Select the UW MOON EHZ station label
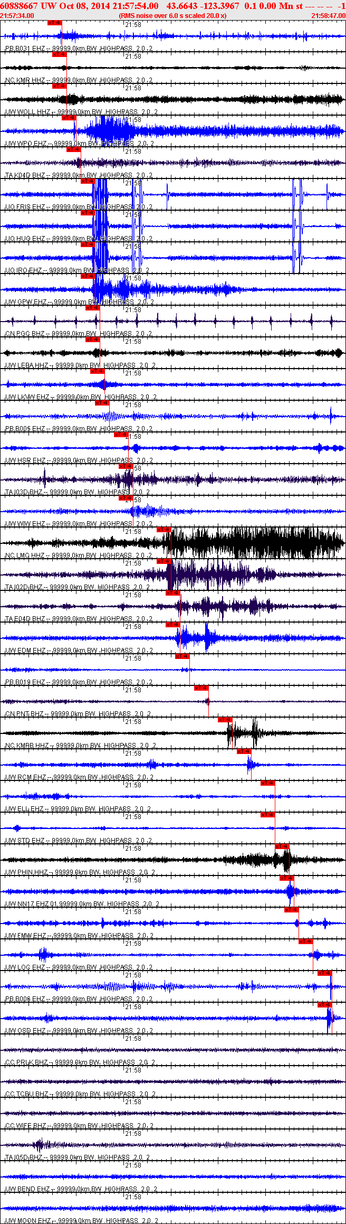The width and height of the screenshot is (346, 1224). (82, 1221)
